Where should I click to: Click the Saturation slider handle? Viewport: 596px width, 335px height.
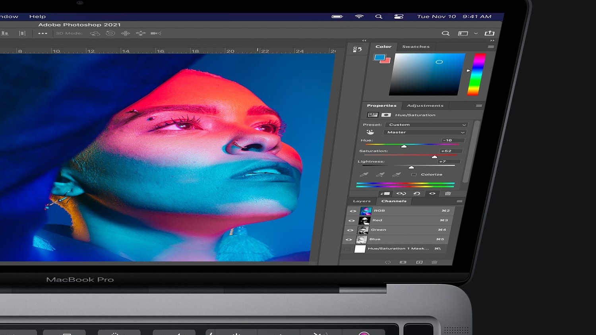pyautogui.click(x=434, y=157)
